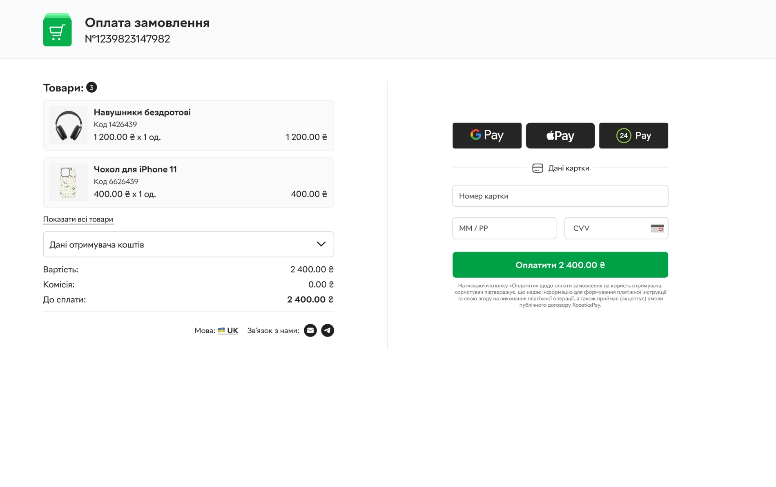Show all items via Показати всі товари
The image size is (776, 487).
[78, 219]
